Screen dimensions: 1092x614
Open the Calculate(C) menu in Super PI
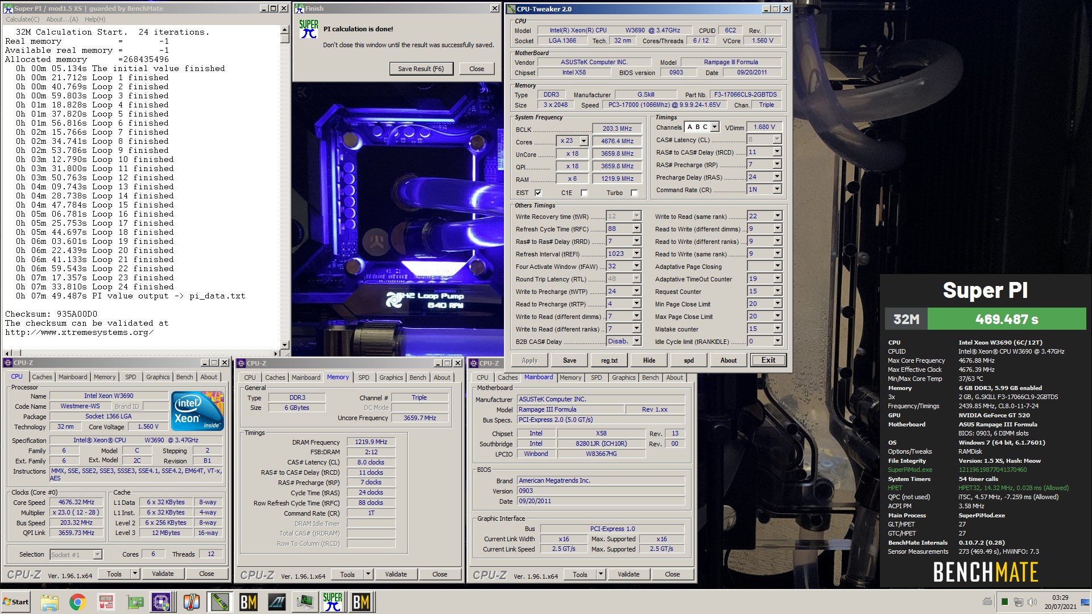click(23, 19)
